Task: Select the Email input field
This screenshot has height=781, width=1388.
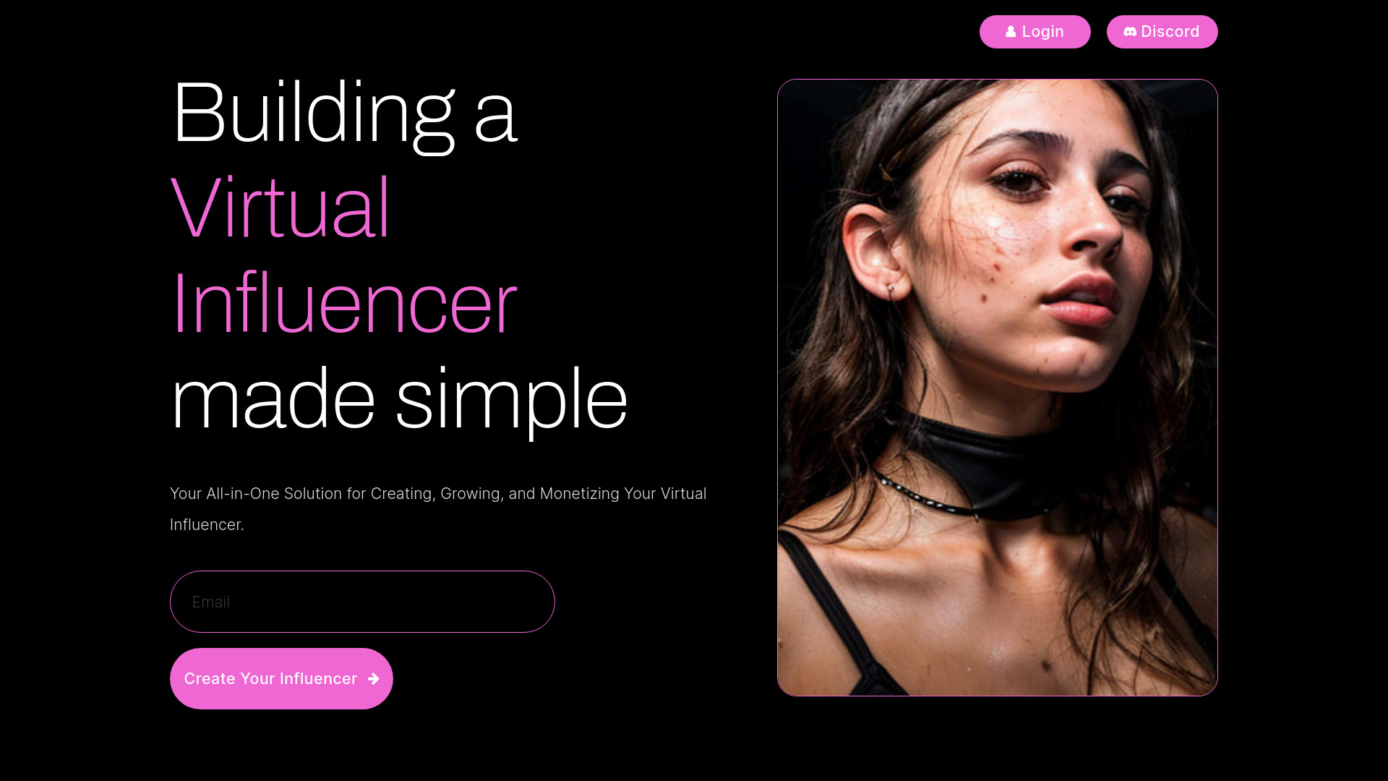Action: click(361, 601)
